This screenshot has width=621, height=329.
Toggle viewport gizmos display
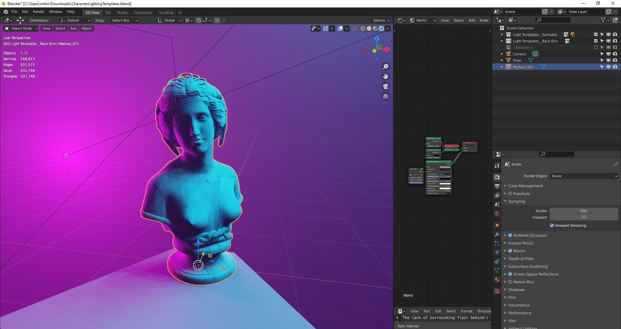(x=326, y=28)
